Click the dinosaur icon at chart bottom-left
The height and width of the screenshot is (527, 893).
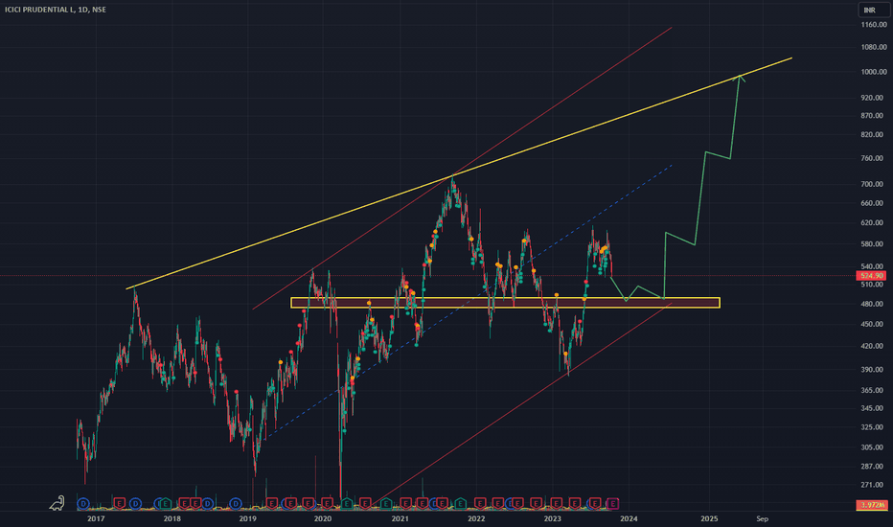point(57,502)
